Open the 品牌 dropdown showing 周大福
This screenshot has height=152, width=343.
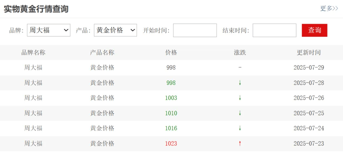pos(49,30)
